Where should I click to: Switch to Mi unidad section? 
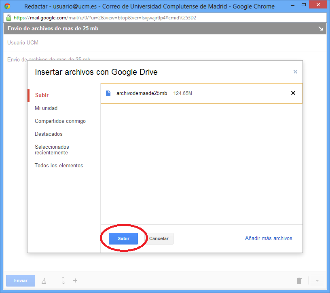[x=46, y=108]
